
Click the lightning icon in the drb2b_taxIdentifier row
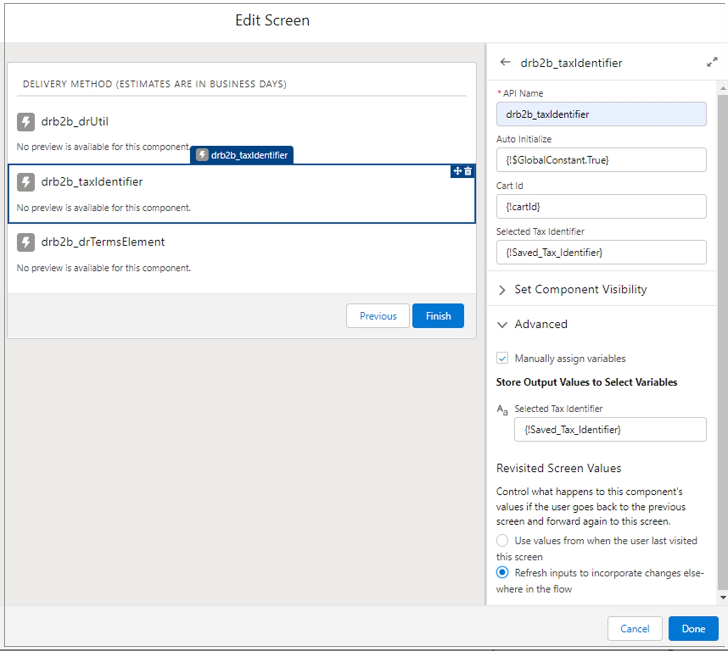(x=26, y=182)
